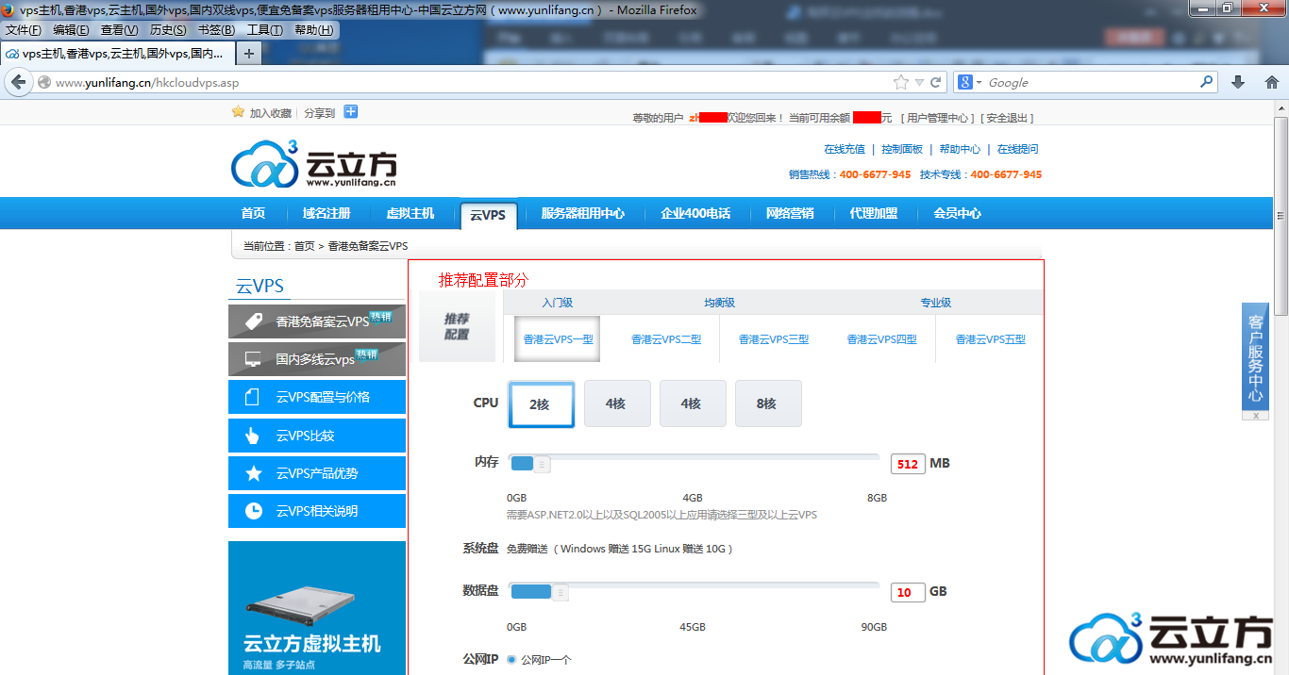Choose the 2核 CPU option
This screenshot has height=675, width=1289.
(x=542, y=403)
